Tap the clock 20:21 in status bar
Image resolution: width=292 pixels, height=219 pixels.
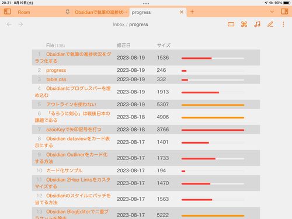6,3
